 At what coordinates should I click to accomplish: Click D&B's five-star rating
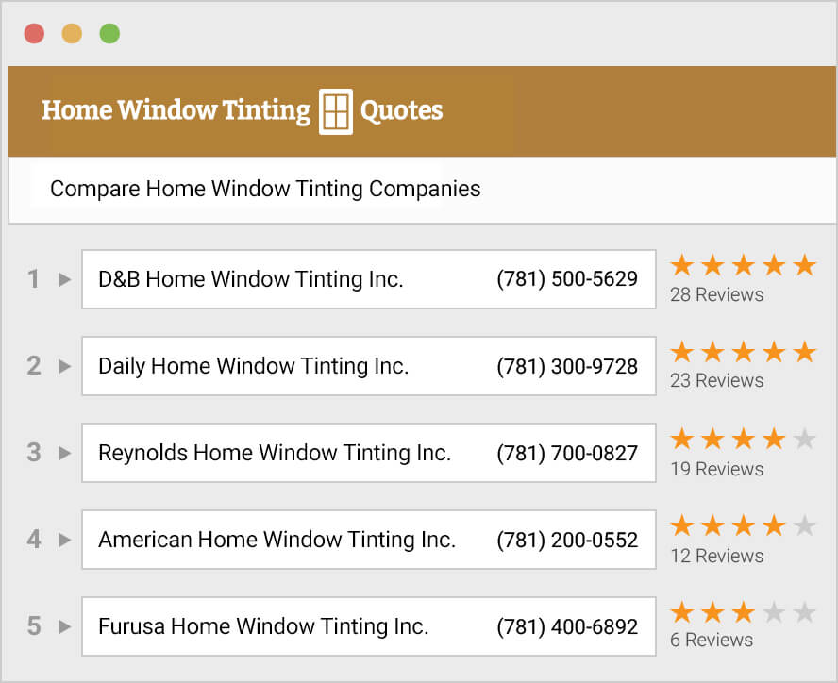(743, 266)
